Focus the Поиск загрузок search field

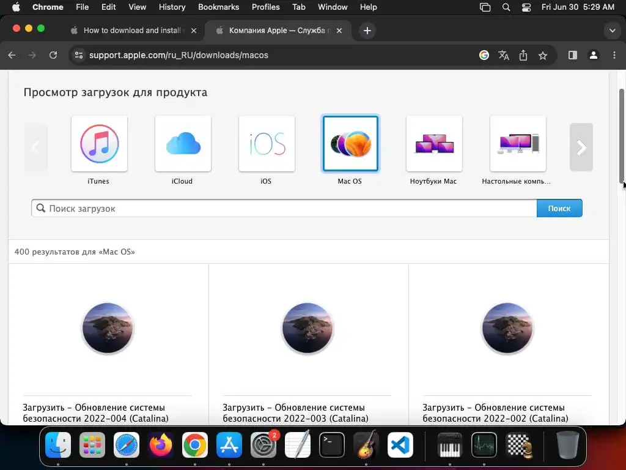click(x=284, y=208)
